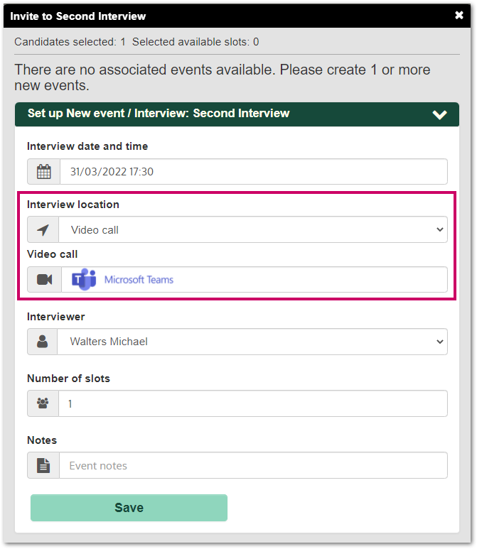Click the Set up New event header title
The image size is (477, 549).
tap(159, 114)
